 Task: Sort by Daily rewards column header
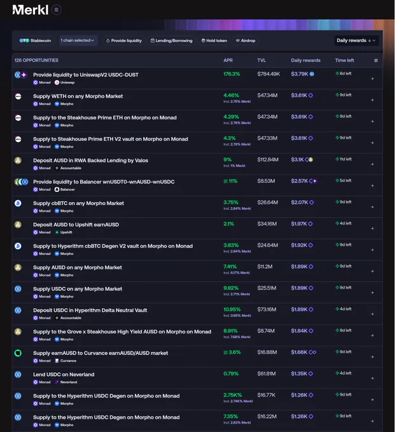click(305, 60)
